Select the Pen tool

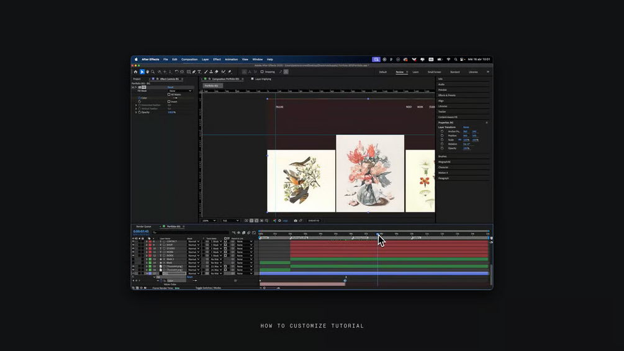tap(194, 72)
